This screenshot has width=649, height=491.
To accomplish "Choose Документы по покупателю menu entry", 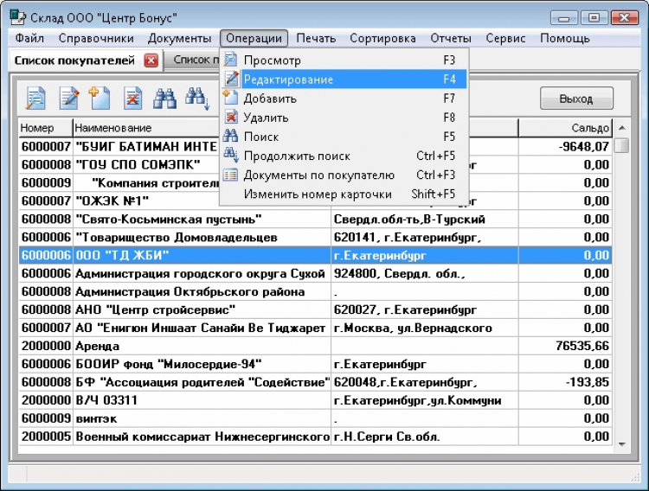I will pyautogui.click(x=344, y=175).
